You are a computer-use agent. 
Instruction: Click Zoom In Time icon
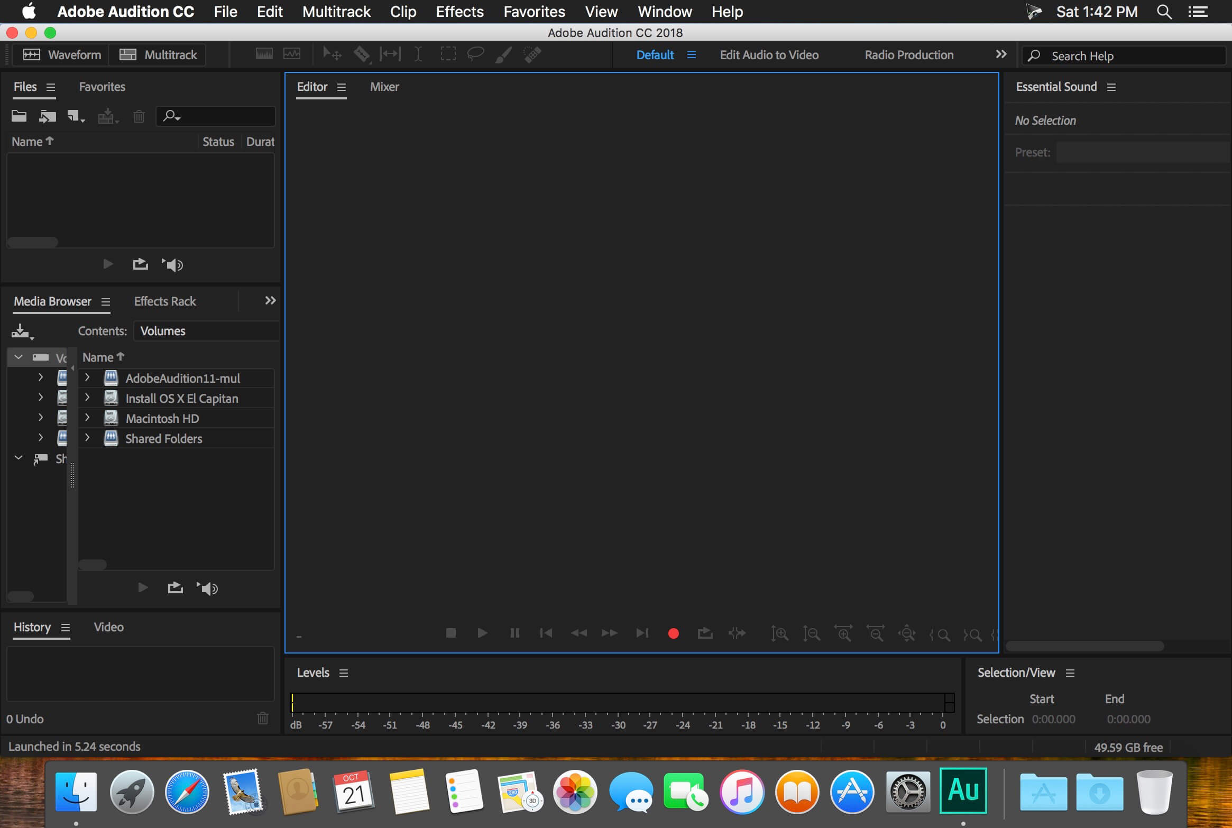point(843,633)
